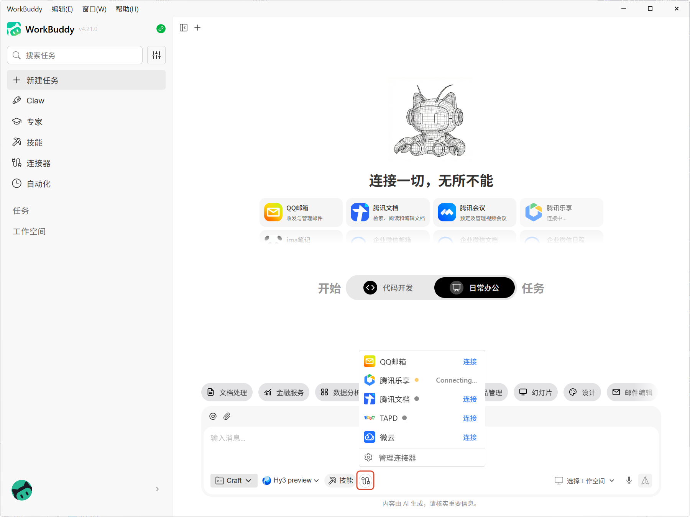Switch to 代码开发 mode

[389, 288]
